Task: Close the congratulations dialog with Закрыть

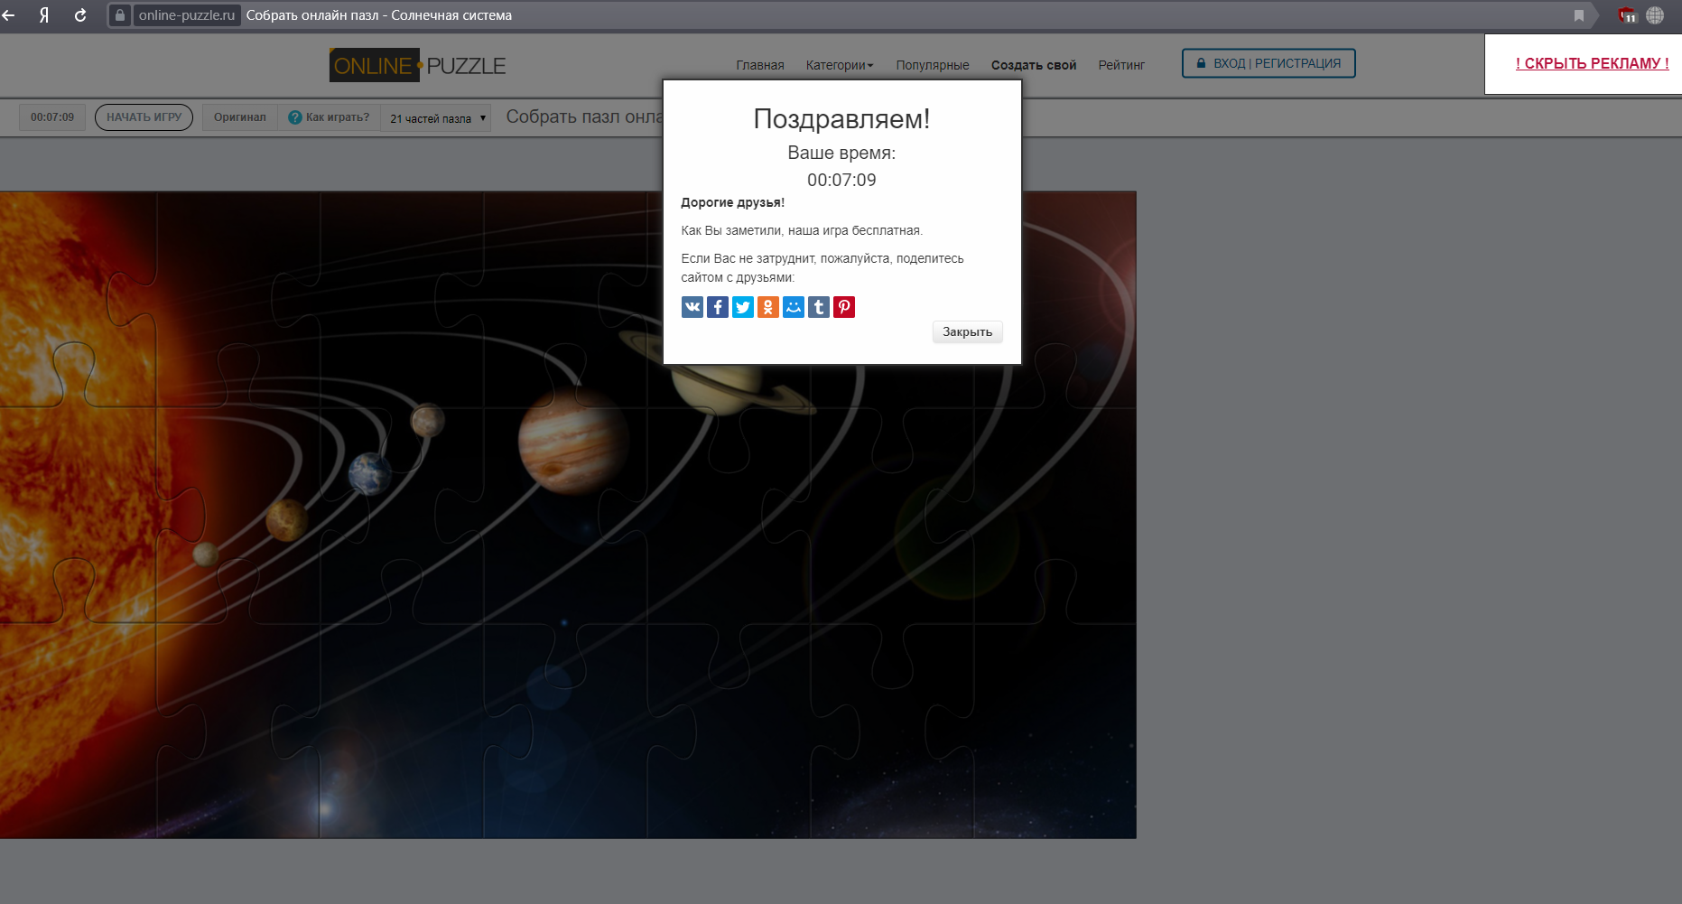Action: tap(967, 331)
